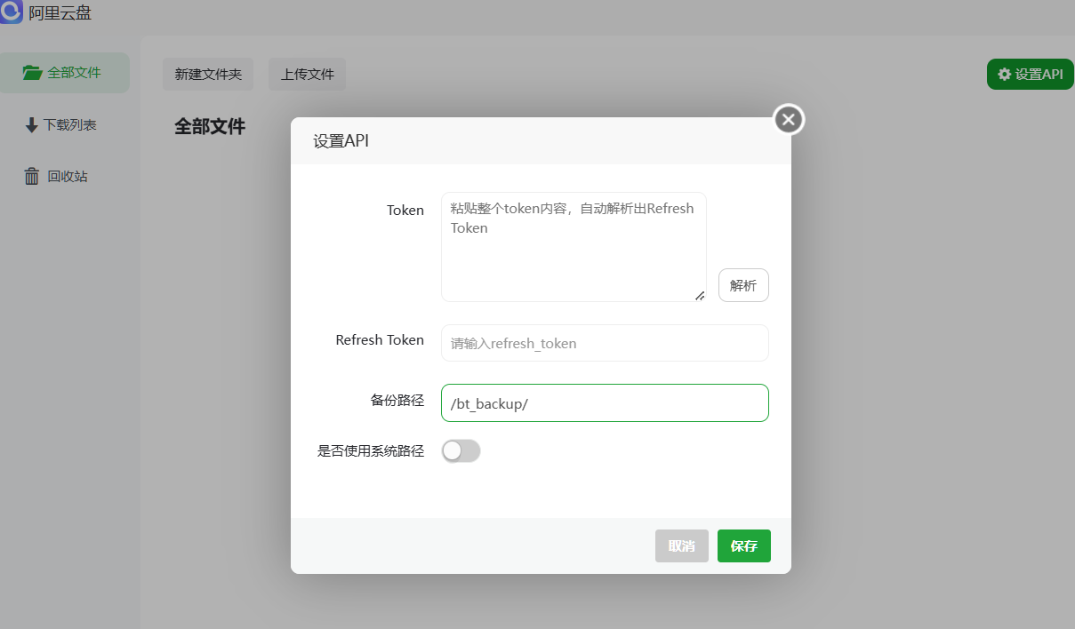Screen dimensions: 1075x629
Task: Click into the Token textarea
Action: (x=574, y=247)
